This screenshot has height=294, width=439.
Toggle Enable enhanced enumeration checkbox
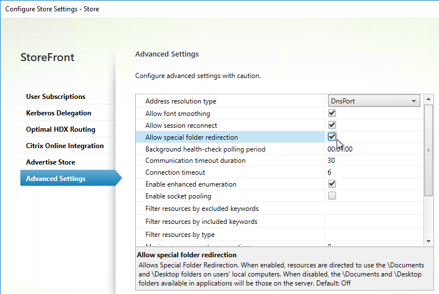pos(332,184)
